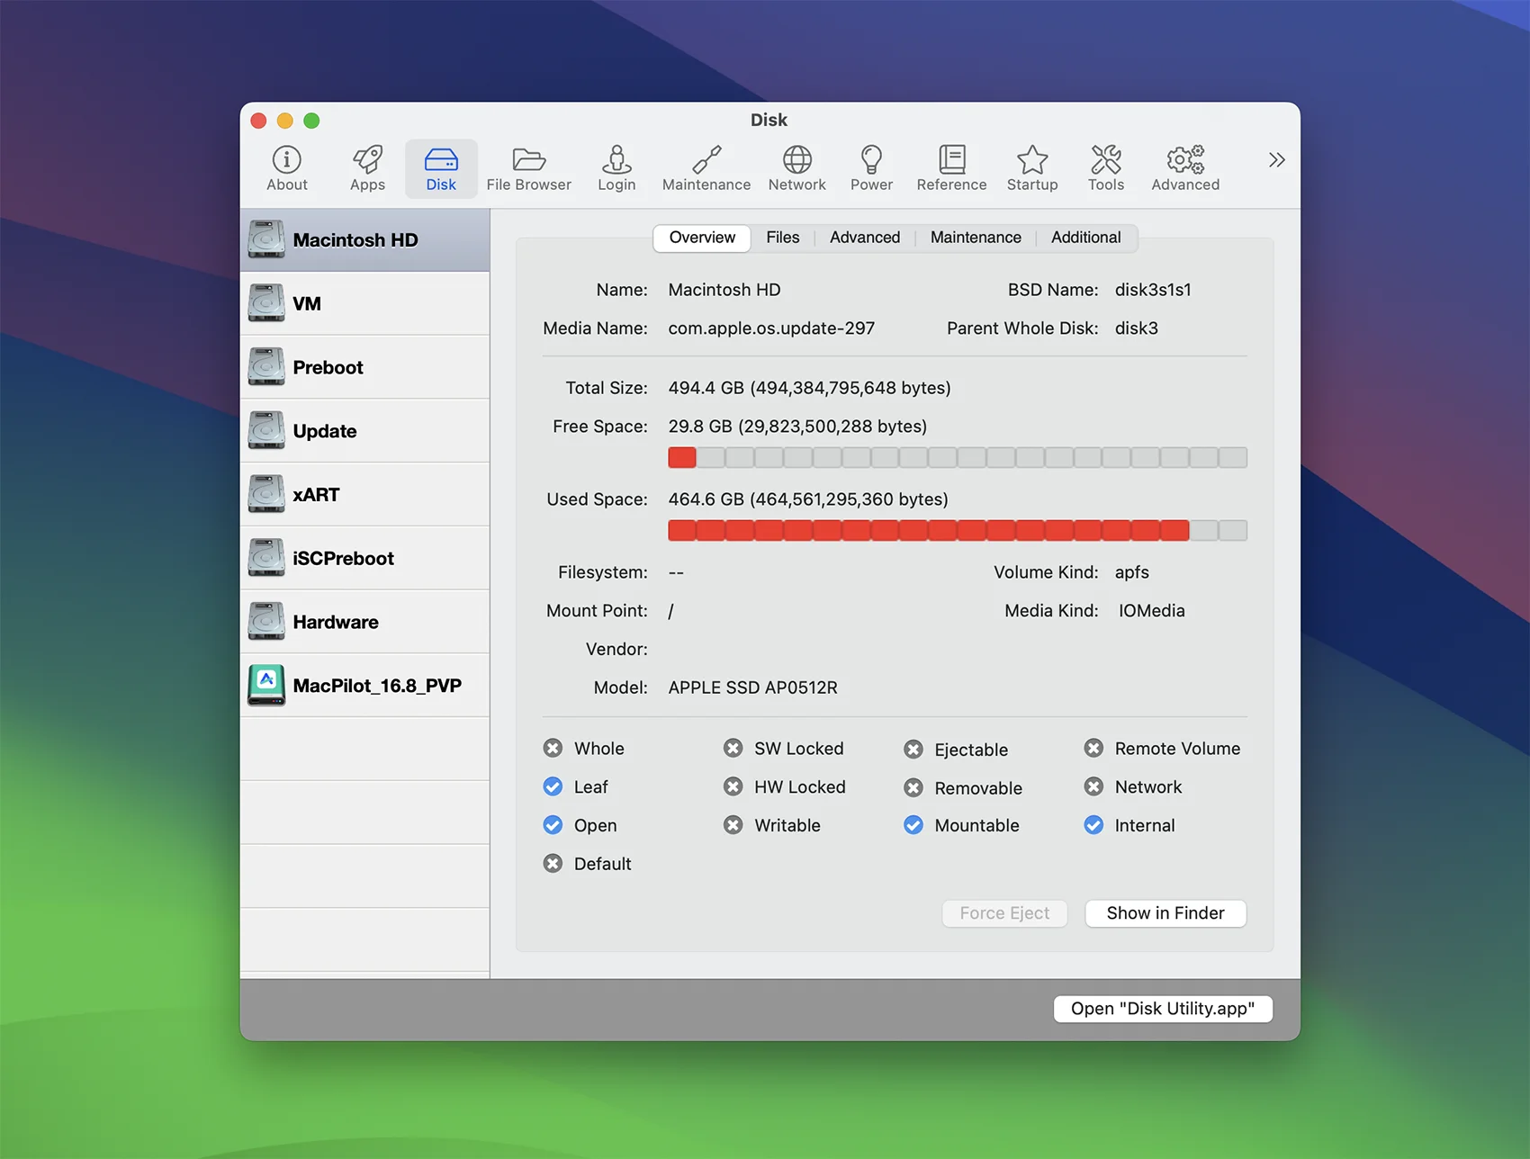Click the xART drive icon
1530x1159 pixels.
(x=266, y=494)
